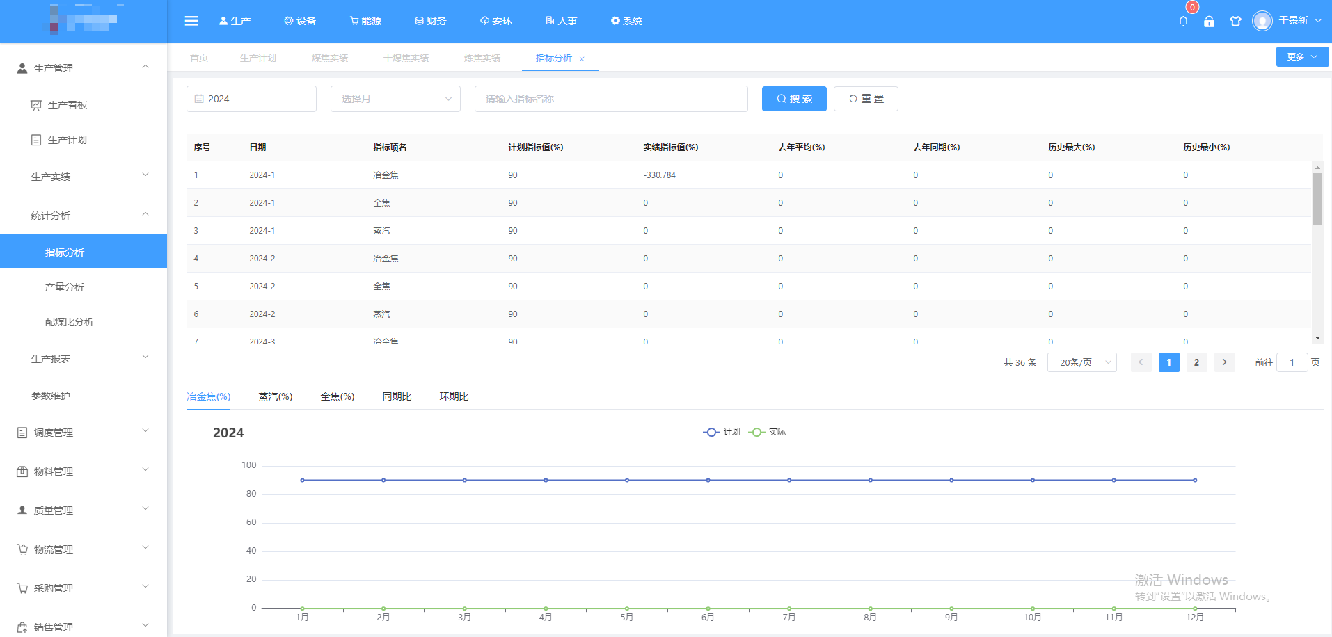The height and width of the screenshot is (637, 1332).
Task: Click the shirt theme icon
Action: point(1235,21)
